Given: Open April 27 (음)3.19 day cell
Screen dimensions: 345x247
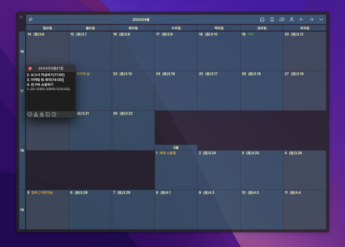Looking at the screenshot, I should (x=305, y=91).
